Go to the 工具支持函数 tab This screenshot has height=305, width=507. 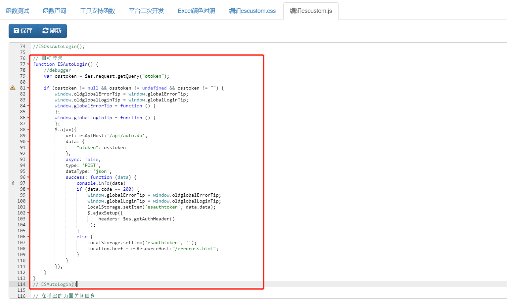point(97,11)
